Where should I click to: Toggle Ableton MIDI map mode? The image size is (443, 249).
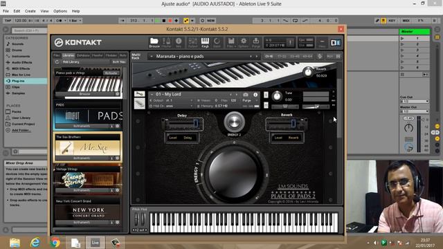pos(406,21)
